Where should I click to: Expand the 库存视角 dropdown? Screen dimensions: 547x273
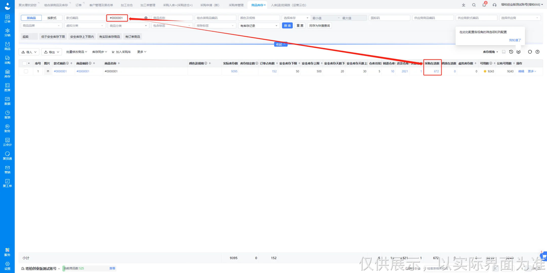tap(490, 52)
